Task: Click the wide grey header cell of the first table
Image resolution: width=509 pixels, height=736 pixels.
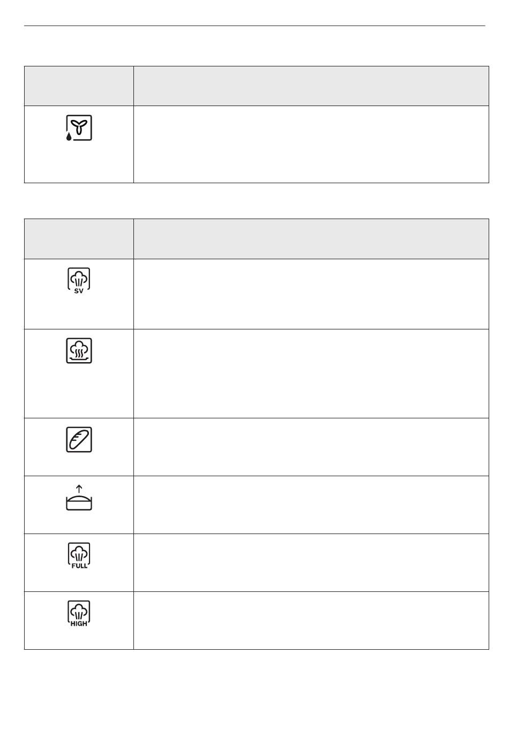Action: click(311, 86)
